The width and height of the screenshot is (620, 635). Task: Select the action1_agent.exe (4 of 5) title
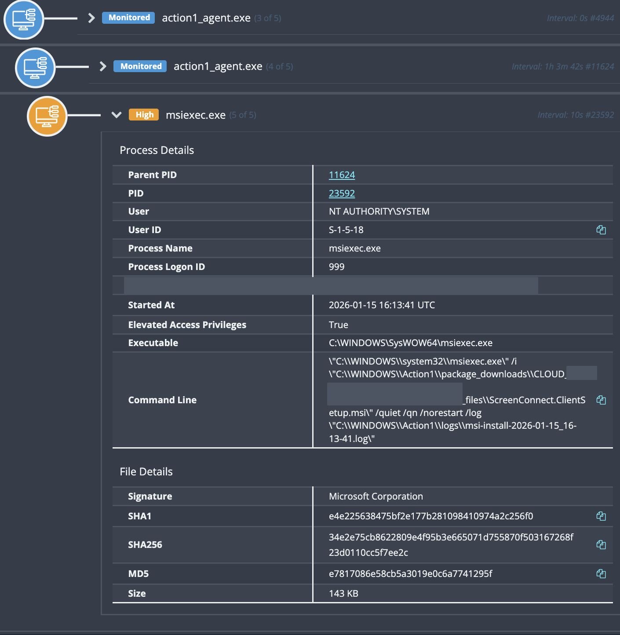pyautogui.click(x=218, y=66)
